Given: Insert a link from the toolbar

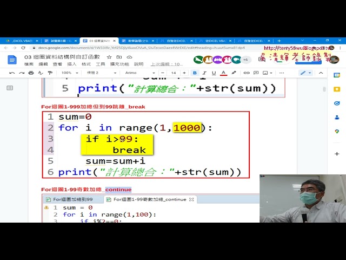Looking at the screenshot, I should point(247,73).
